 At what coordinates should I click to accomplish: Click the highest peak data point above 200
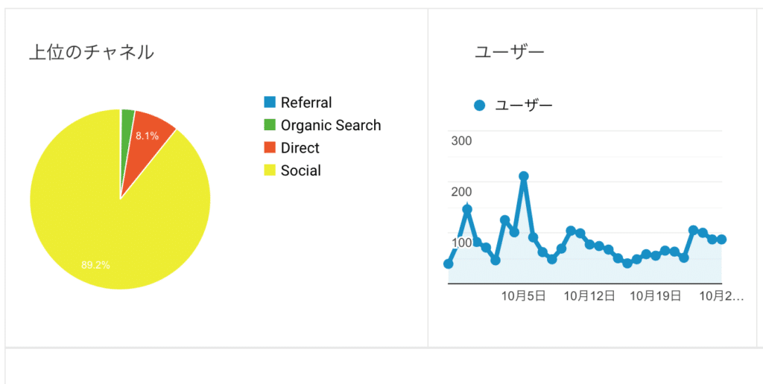[524, 176]
